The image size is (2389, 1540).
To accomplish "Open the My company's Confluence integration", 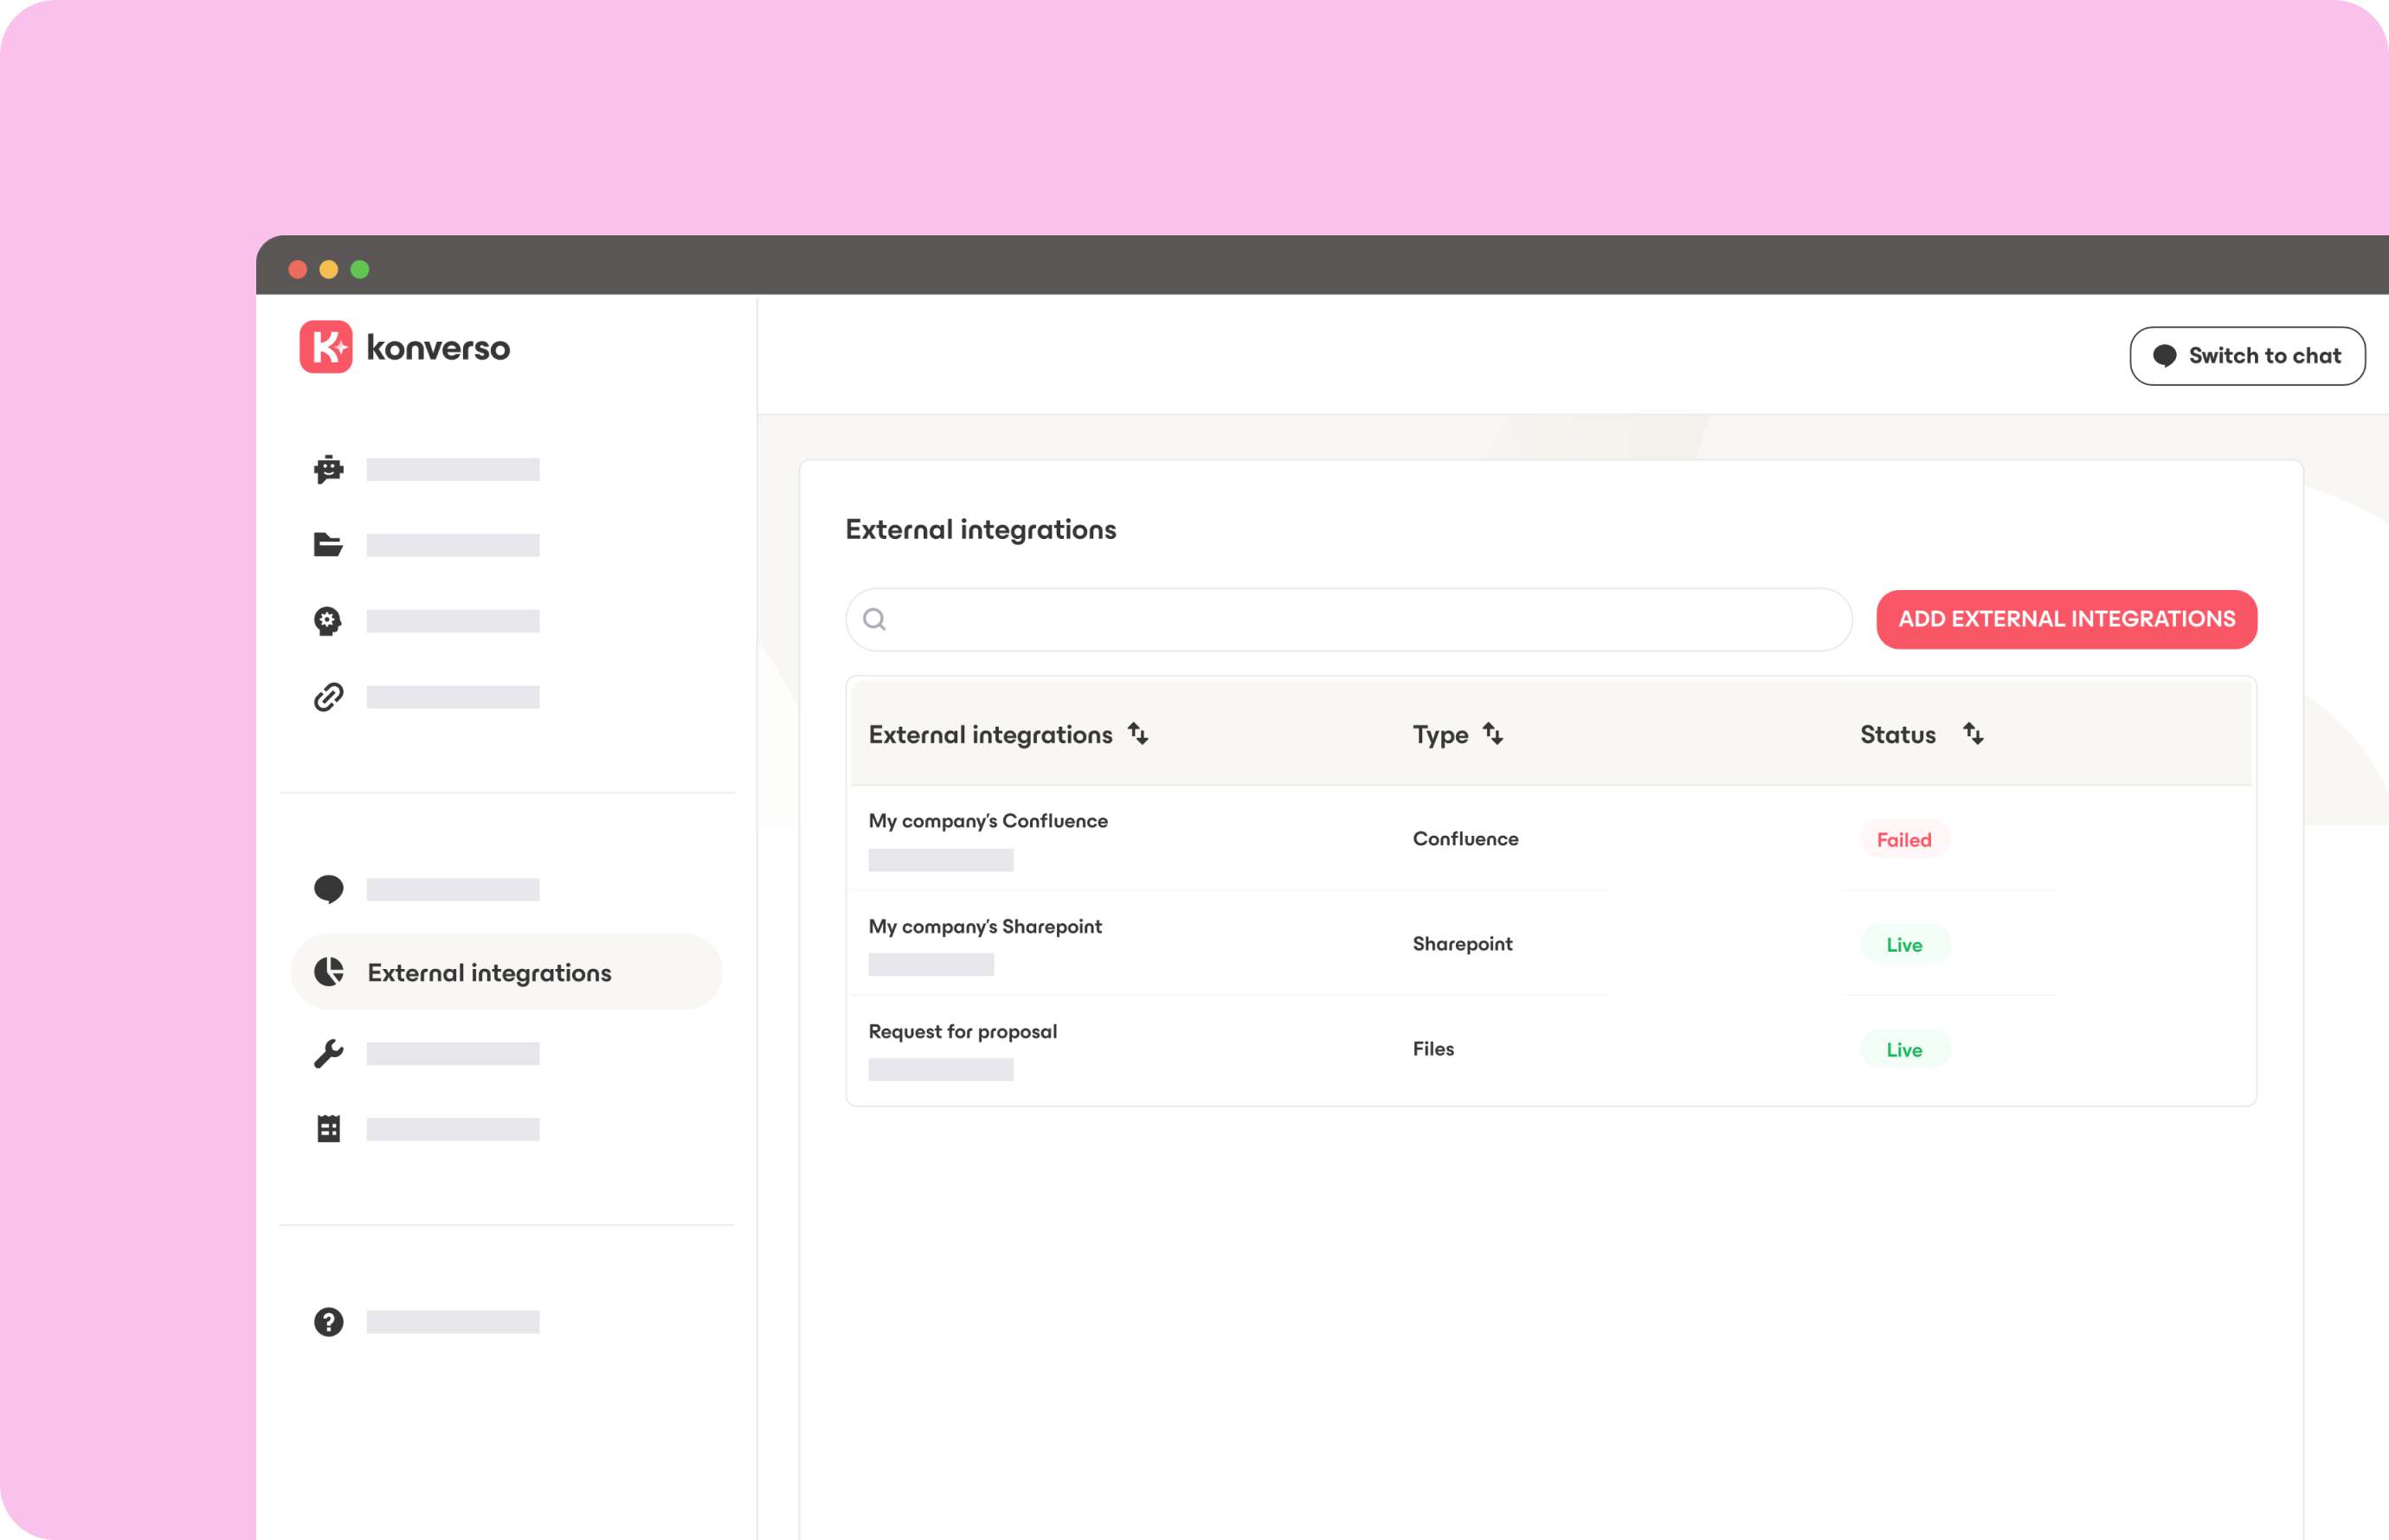I will tap(988, 820).
